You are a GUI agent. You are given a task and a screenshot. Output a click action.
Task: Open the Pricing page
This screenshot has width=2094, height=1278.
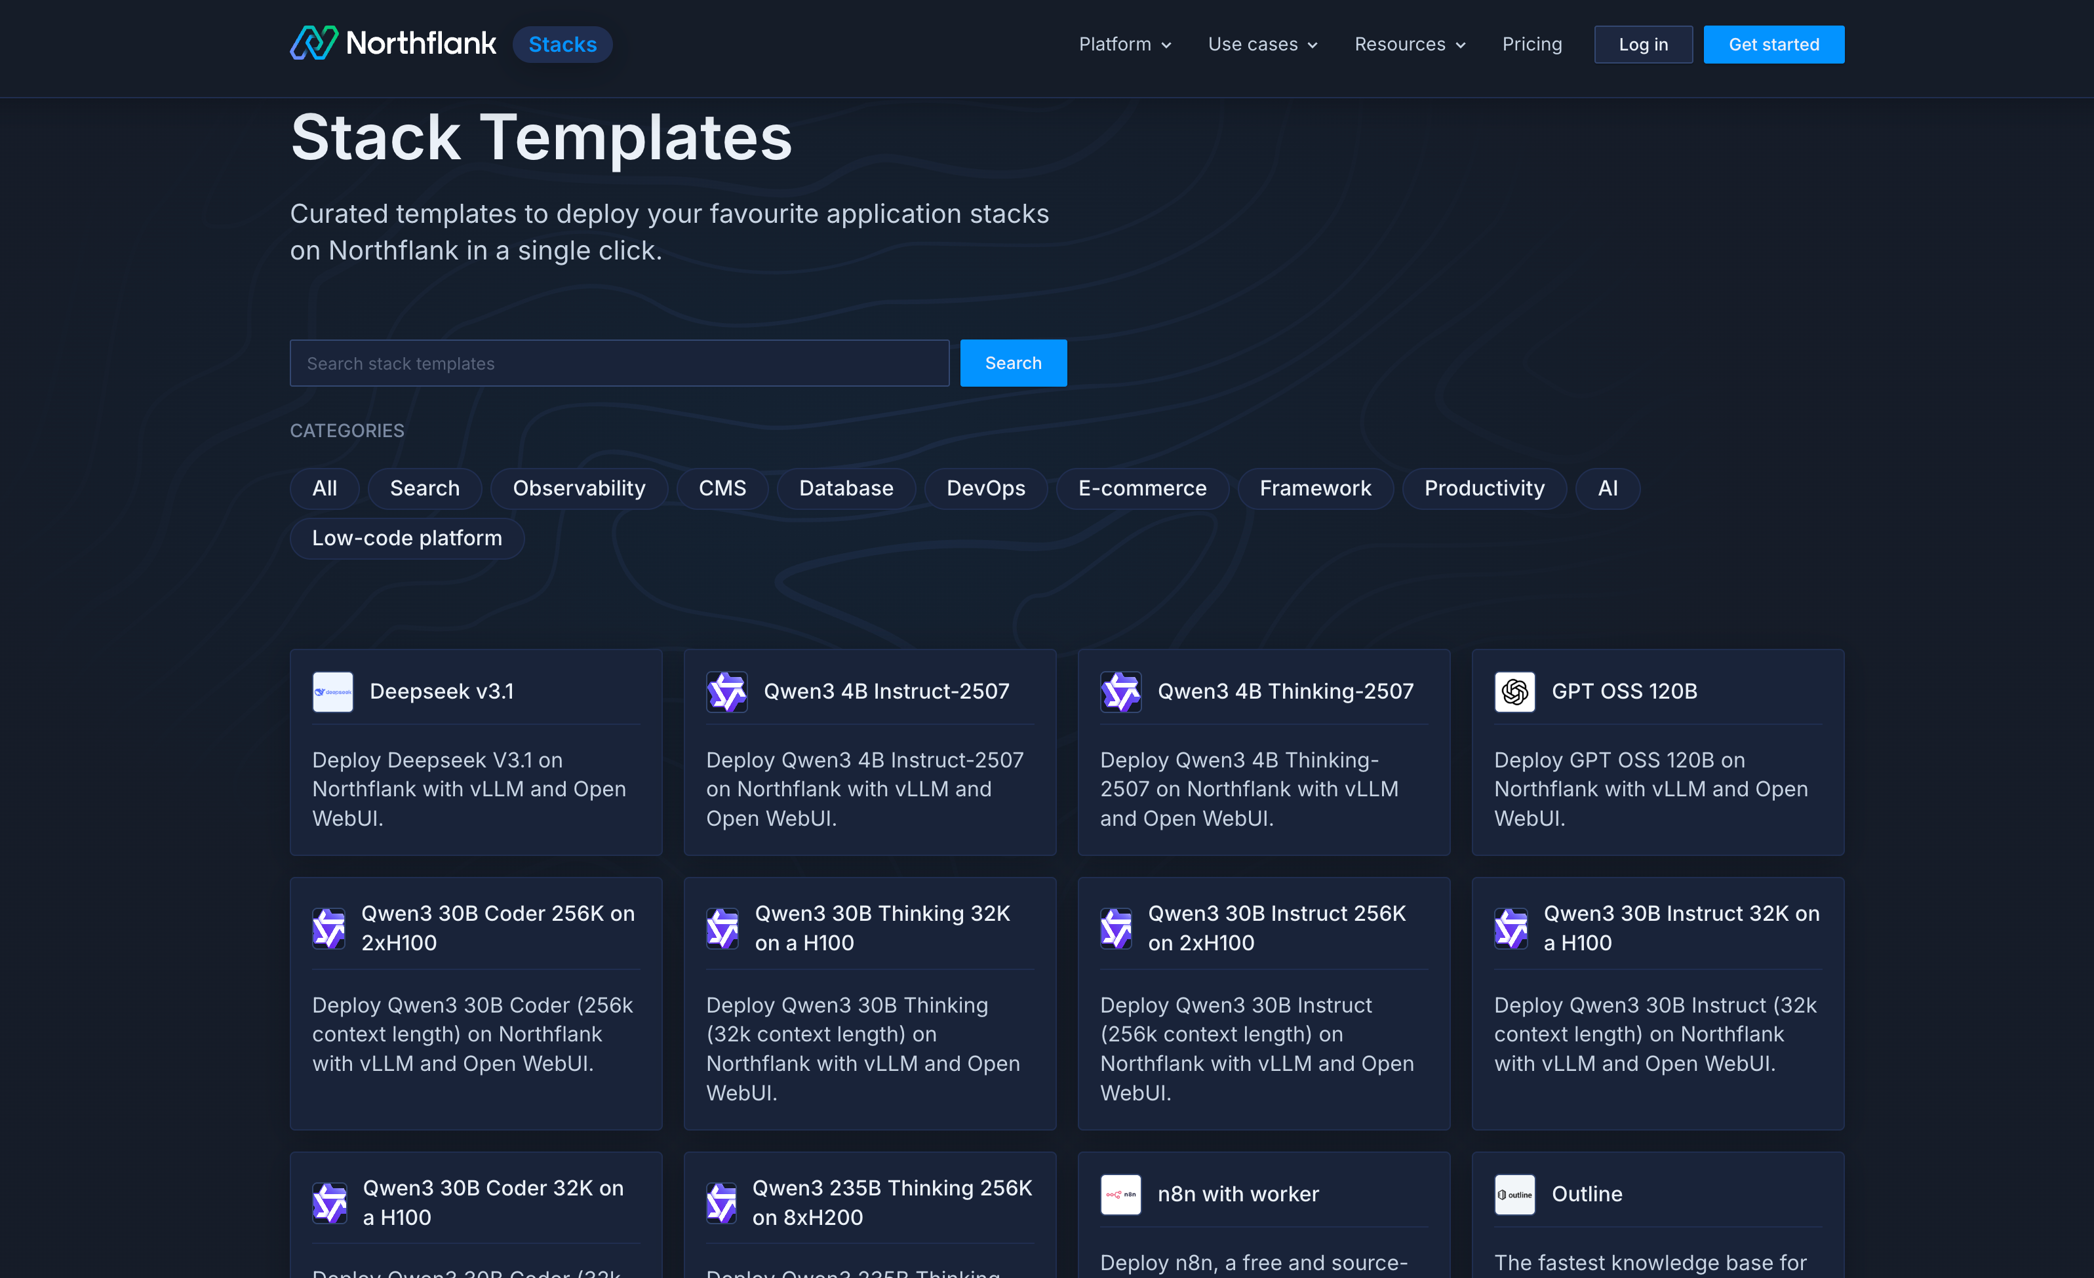coord(1531,44)
